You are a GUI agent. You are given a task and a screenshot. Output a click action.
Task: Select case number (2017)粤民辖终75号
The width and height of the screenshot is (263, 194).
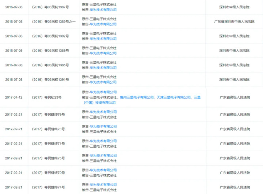pyautogui.click(x=48, y=158)
